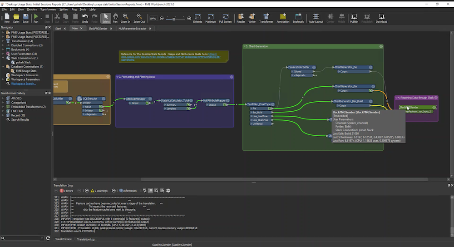Screen dimensions: 454x247
Task: Click the Zoom Out magnifier tool
Action: [139, 18]
